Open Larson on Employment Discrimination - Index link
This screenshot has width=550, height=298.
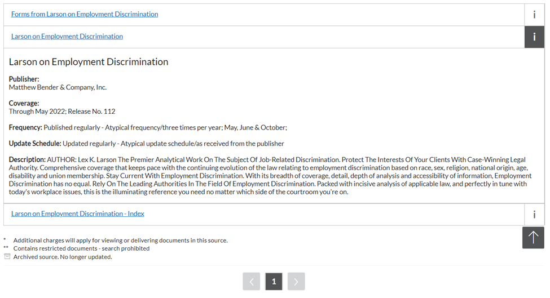coord(77,214)
